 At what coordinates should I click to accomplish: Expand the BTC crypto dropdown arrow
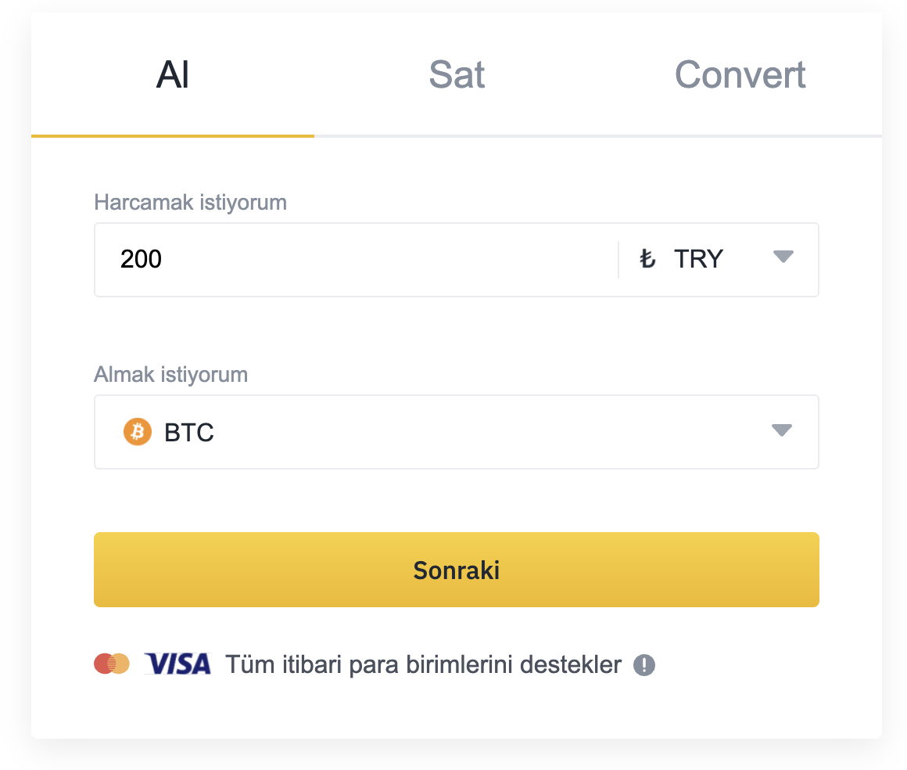point(781,430)
